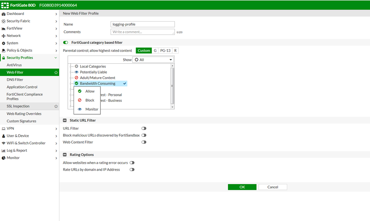Choose Monitor from the action menu

92,109
